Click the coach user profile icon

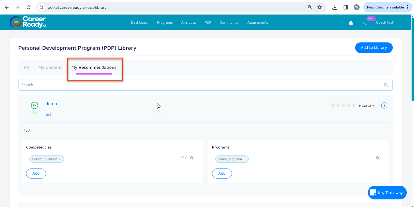(x=365, y=23)
